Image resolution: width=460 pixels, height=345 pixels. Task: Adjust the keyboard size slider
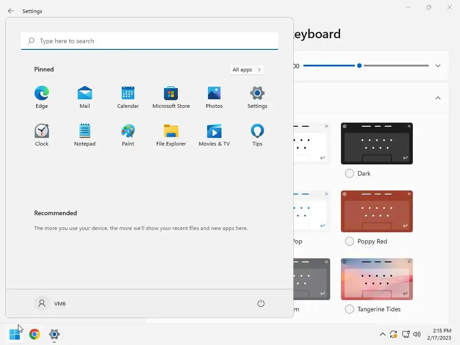(359, 66)
